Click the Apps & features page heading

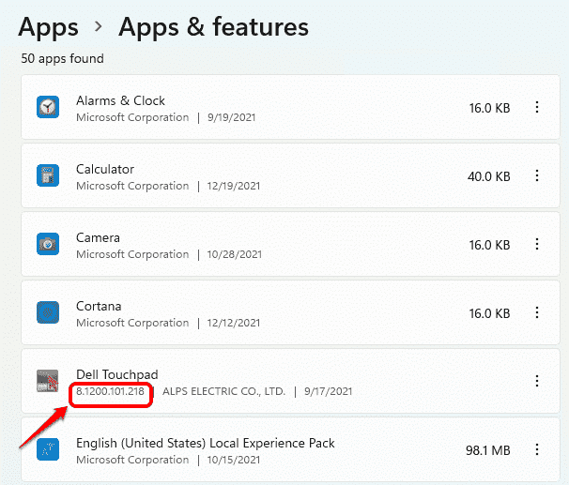[x=213, y=27]
